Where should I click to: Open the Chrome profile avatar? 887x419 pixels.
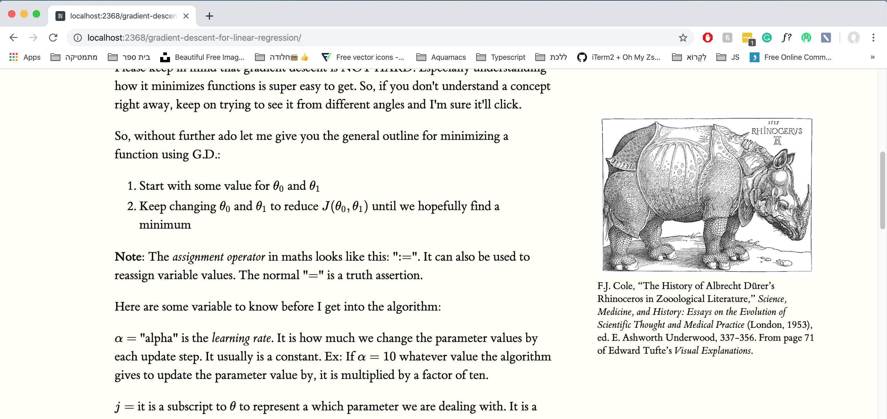pyautogui.click(x=853, y=38)
